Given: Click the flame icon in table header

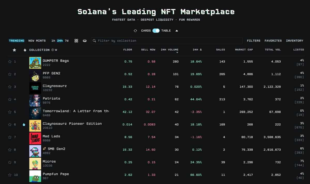Looking at the screenshot, I should (25, 50).
